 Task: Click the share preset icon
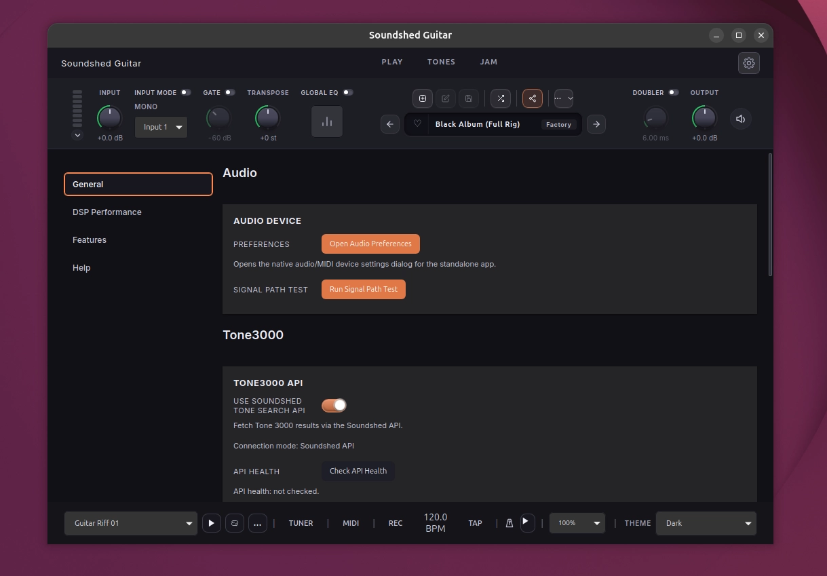tap(533, 98)
